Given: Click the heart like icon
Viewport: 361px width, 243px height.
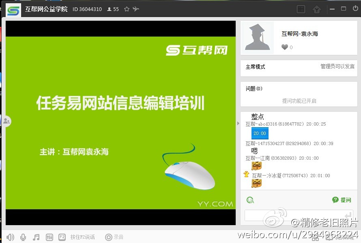Looking at the screenshot, I should click(285, 47).
